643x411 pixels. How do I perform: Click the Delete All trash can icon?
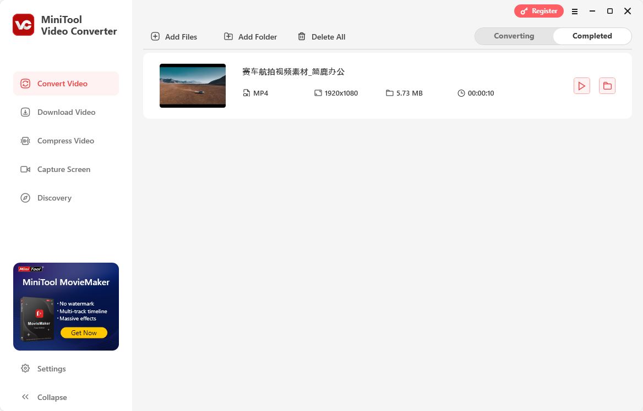pyautogui.click(x=302, y=36)
